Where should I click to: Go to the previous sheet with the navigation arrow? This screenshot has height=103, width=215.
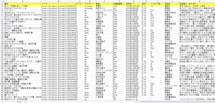pyautogui.click(x=5, y=102)
